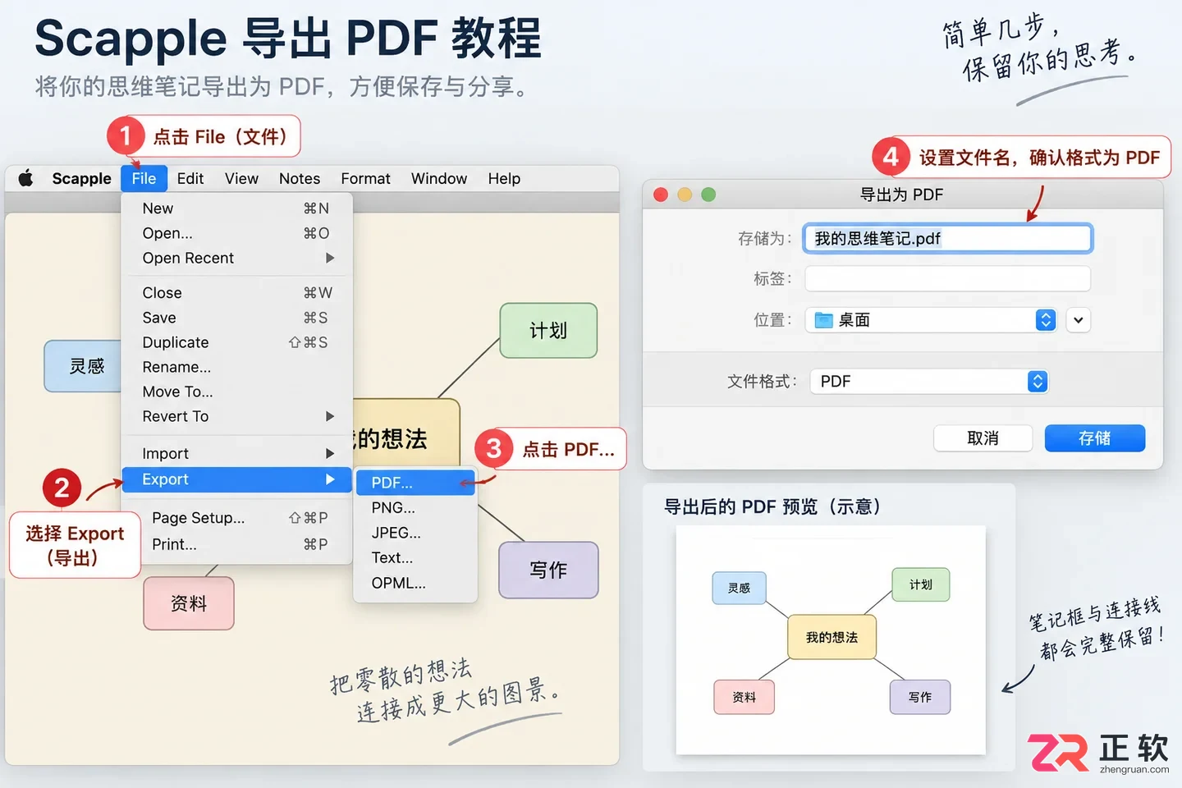1182x788 pixels.
Task: Select the 计划 note on the canvas
Action: (x=548, y=331)
